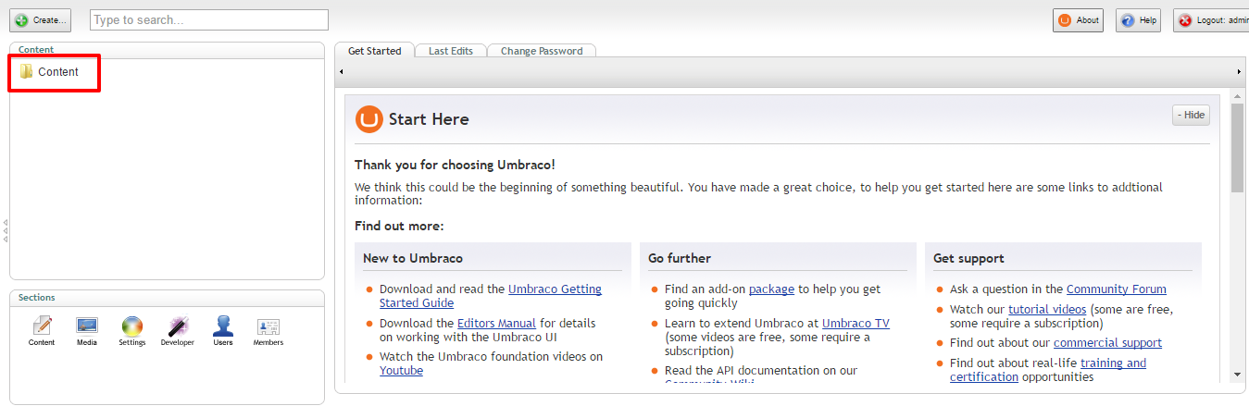The image size is (1249, 406).
Task: Click the 'Sections' panel title
Action: pos(37,298)
